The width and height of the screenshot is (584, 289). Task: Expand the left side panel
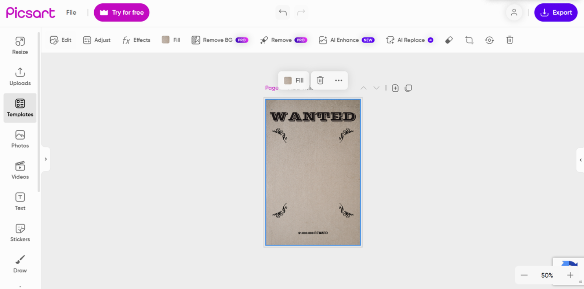[x=46, y=159]
